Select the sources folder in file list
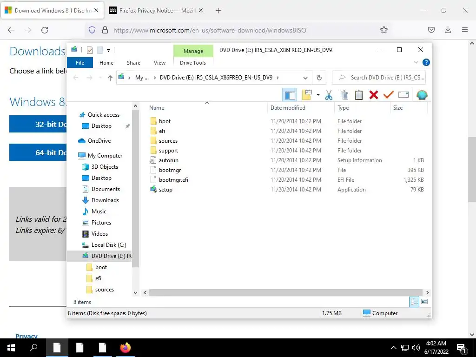476x357 pixels. (168, 141)
